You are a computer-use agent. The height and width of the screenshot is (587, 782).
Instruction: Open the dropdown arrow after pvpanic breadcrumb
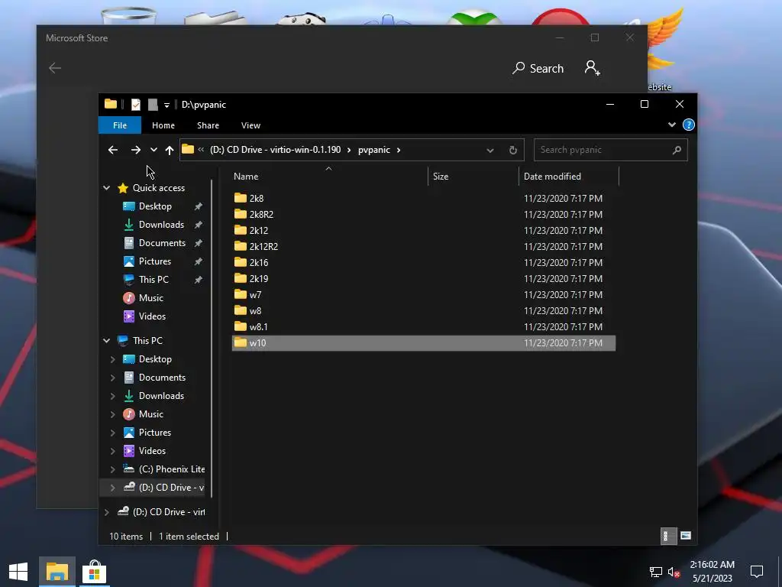399,150
